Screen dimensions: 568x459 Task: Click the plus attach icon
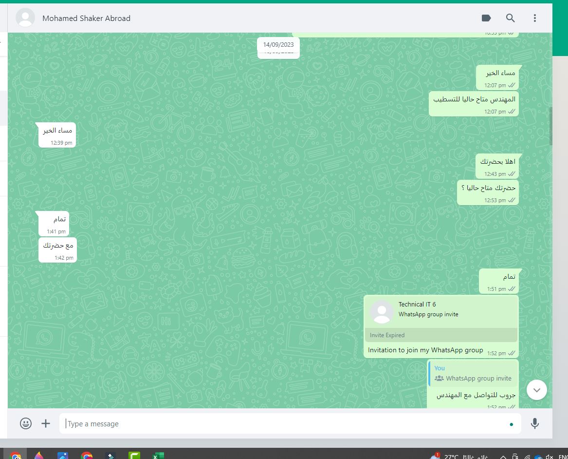46,423
